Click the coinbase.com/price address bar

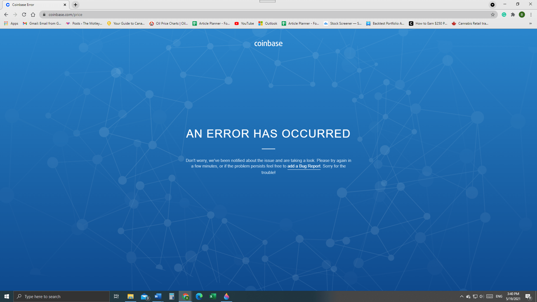(x=252, y=15)
